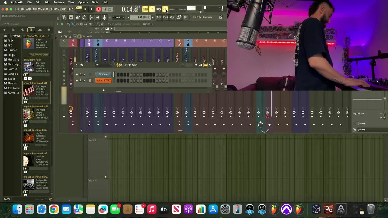This screenshot has height=218, width=388.
Task: Add a channel with the plus button
Action: (x=103, y=90)
